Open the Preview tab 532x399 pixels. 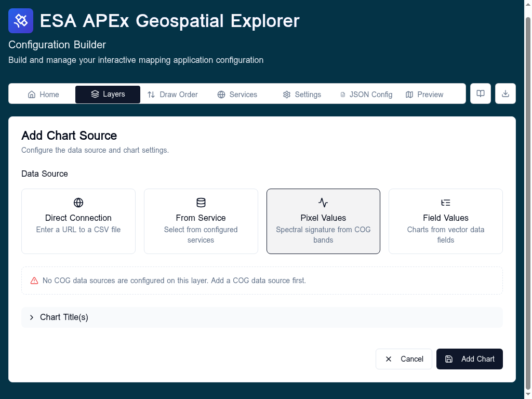tap(424, 95)
